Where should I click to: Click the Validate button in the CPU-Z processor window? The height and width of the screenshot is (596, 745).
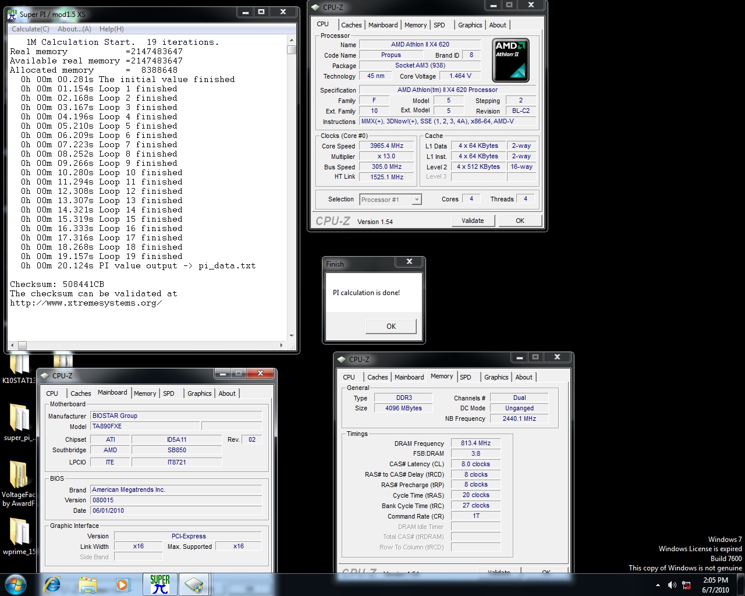point(473,221)
